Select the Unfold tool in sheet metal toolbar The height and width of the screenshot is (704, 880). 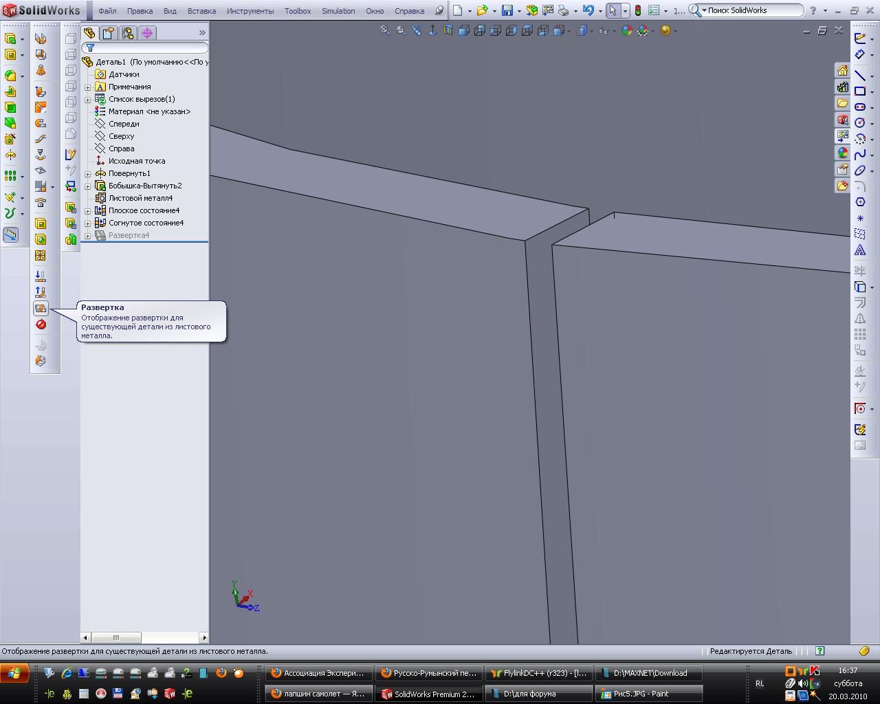[41, 276]
